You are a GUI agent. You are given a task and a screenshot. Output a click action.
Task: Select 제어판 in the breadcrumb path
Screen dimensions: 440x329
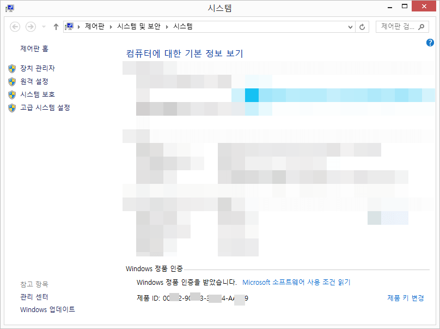click(x=95, y=27)
